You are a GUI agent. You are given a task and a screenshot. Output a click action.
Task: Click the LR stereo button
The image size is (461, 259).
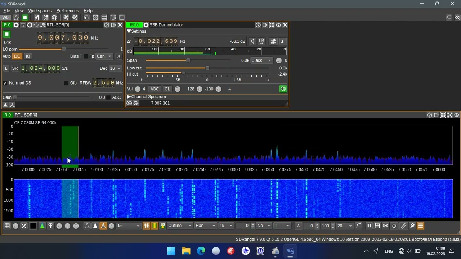[x=261, y=41]
